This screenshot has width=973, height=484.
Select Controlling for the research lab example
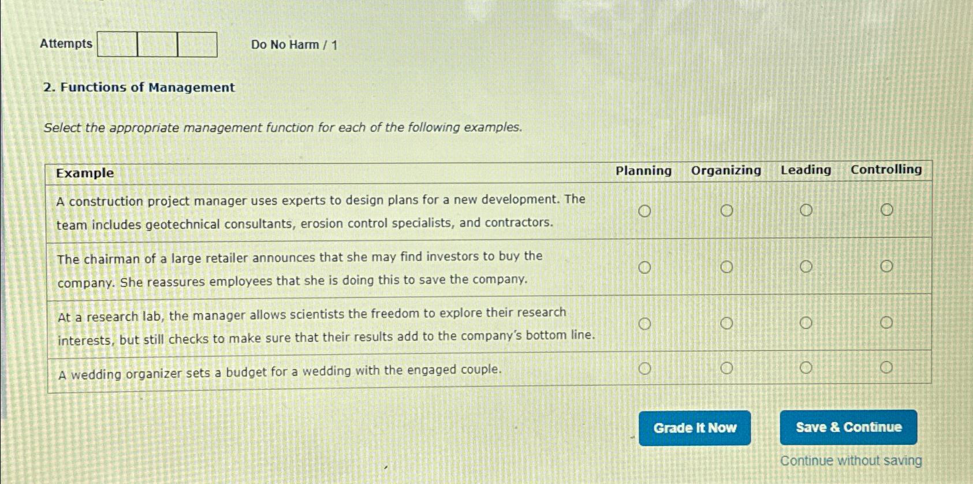click(888, 322)
